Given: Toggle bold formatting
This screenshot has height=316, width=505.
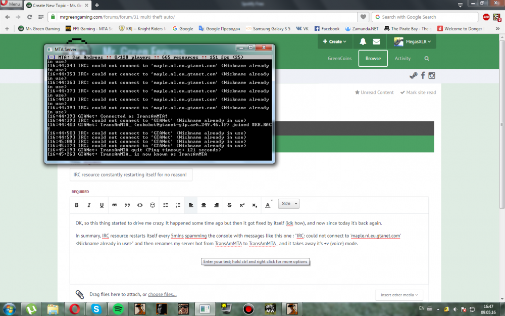Looking at the screenshot, I should [x=77, y=205].
